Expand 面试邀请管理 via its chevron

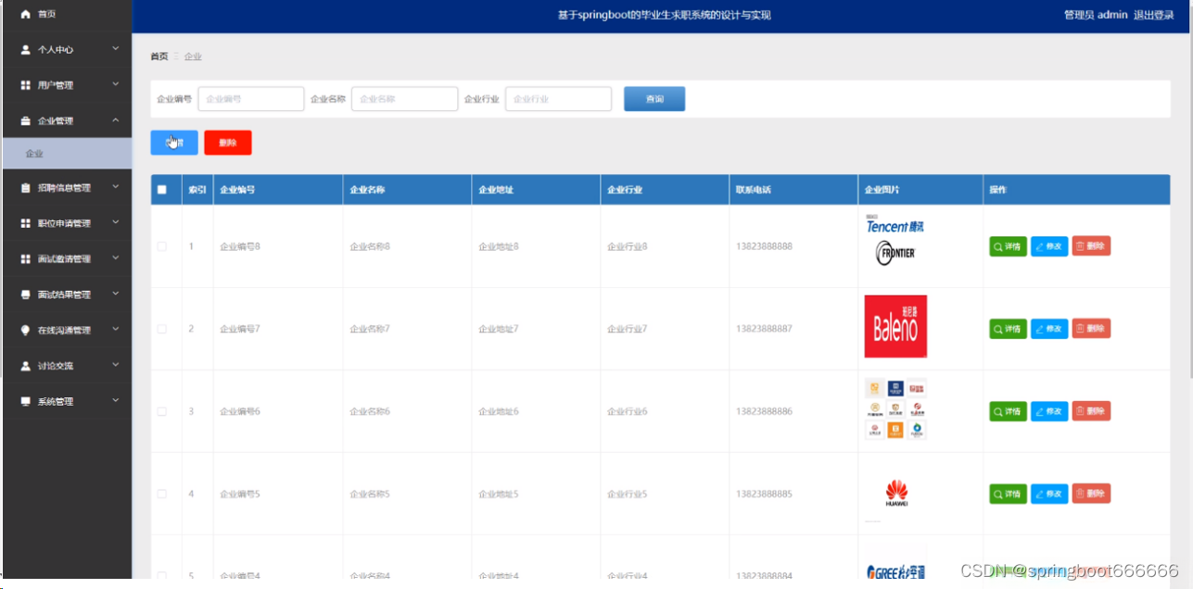point(115,258)
